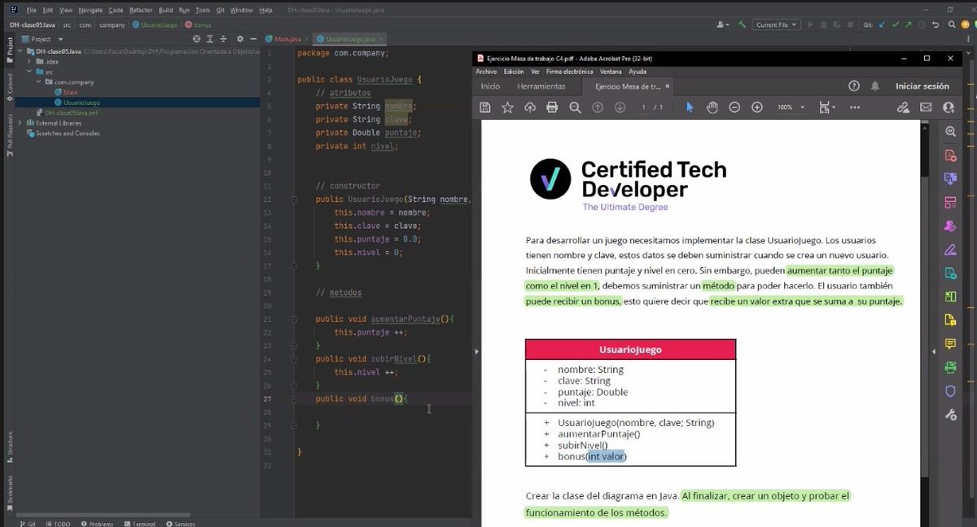Click the zoom out minus button

[734, 108]
